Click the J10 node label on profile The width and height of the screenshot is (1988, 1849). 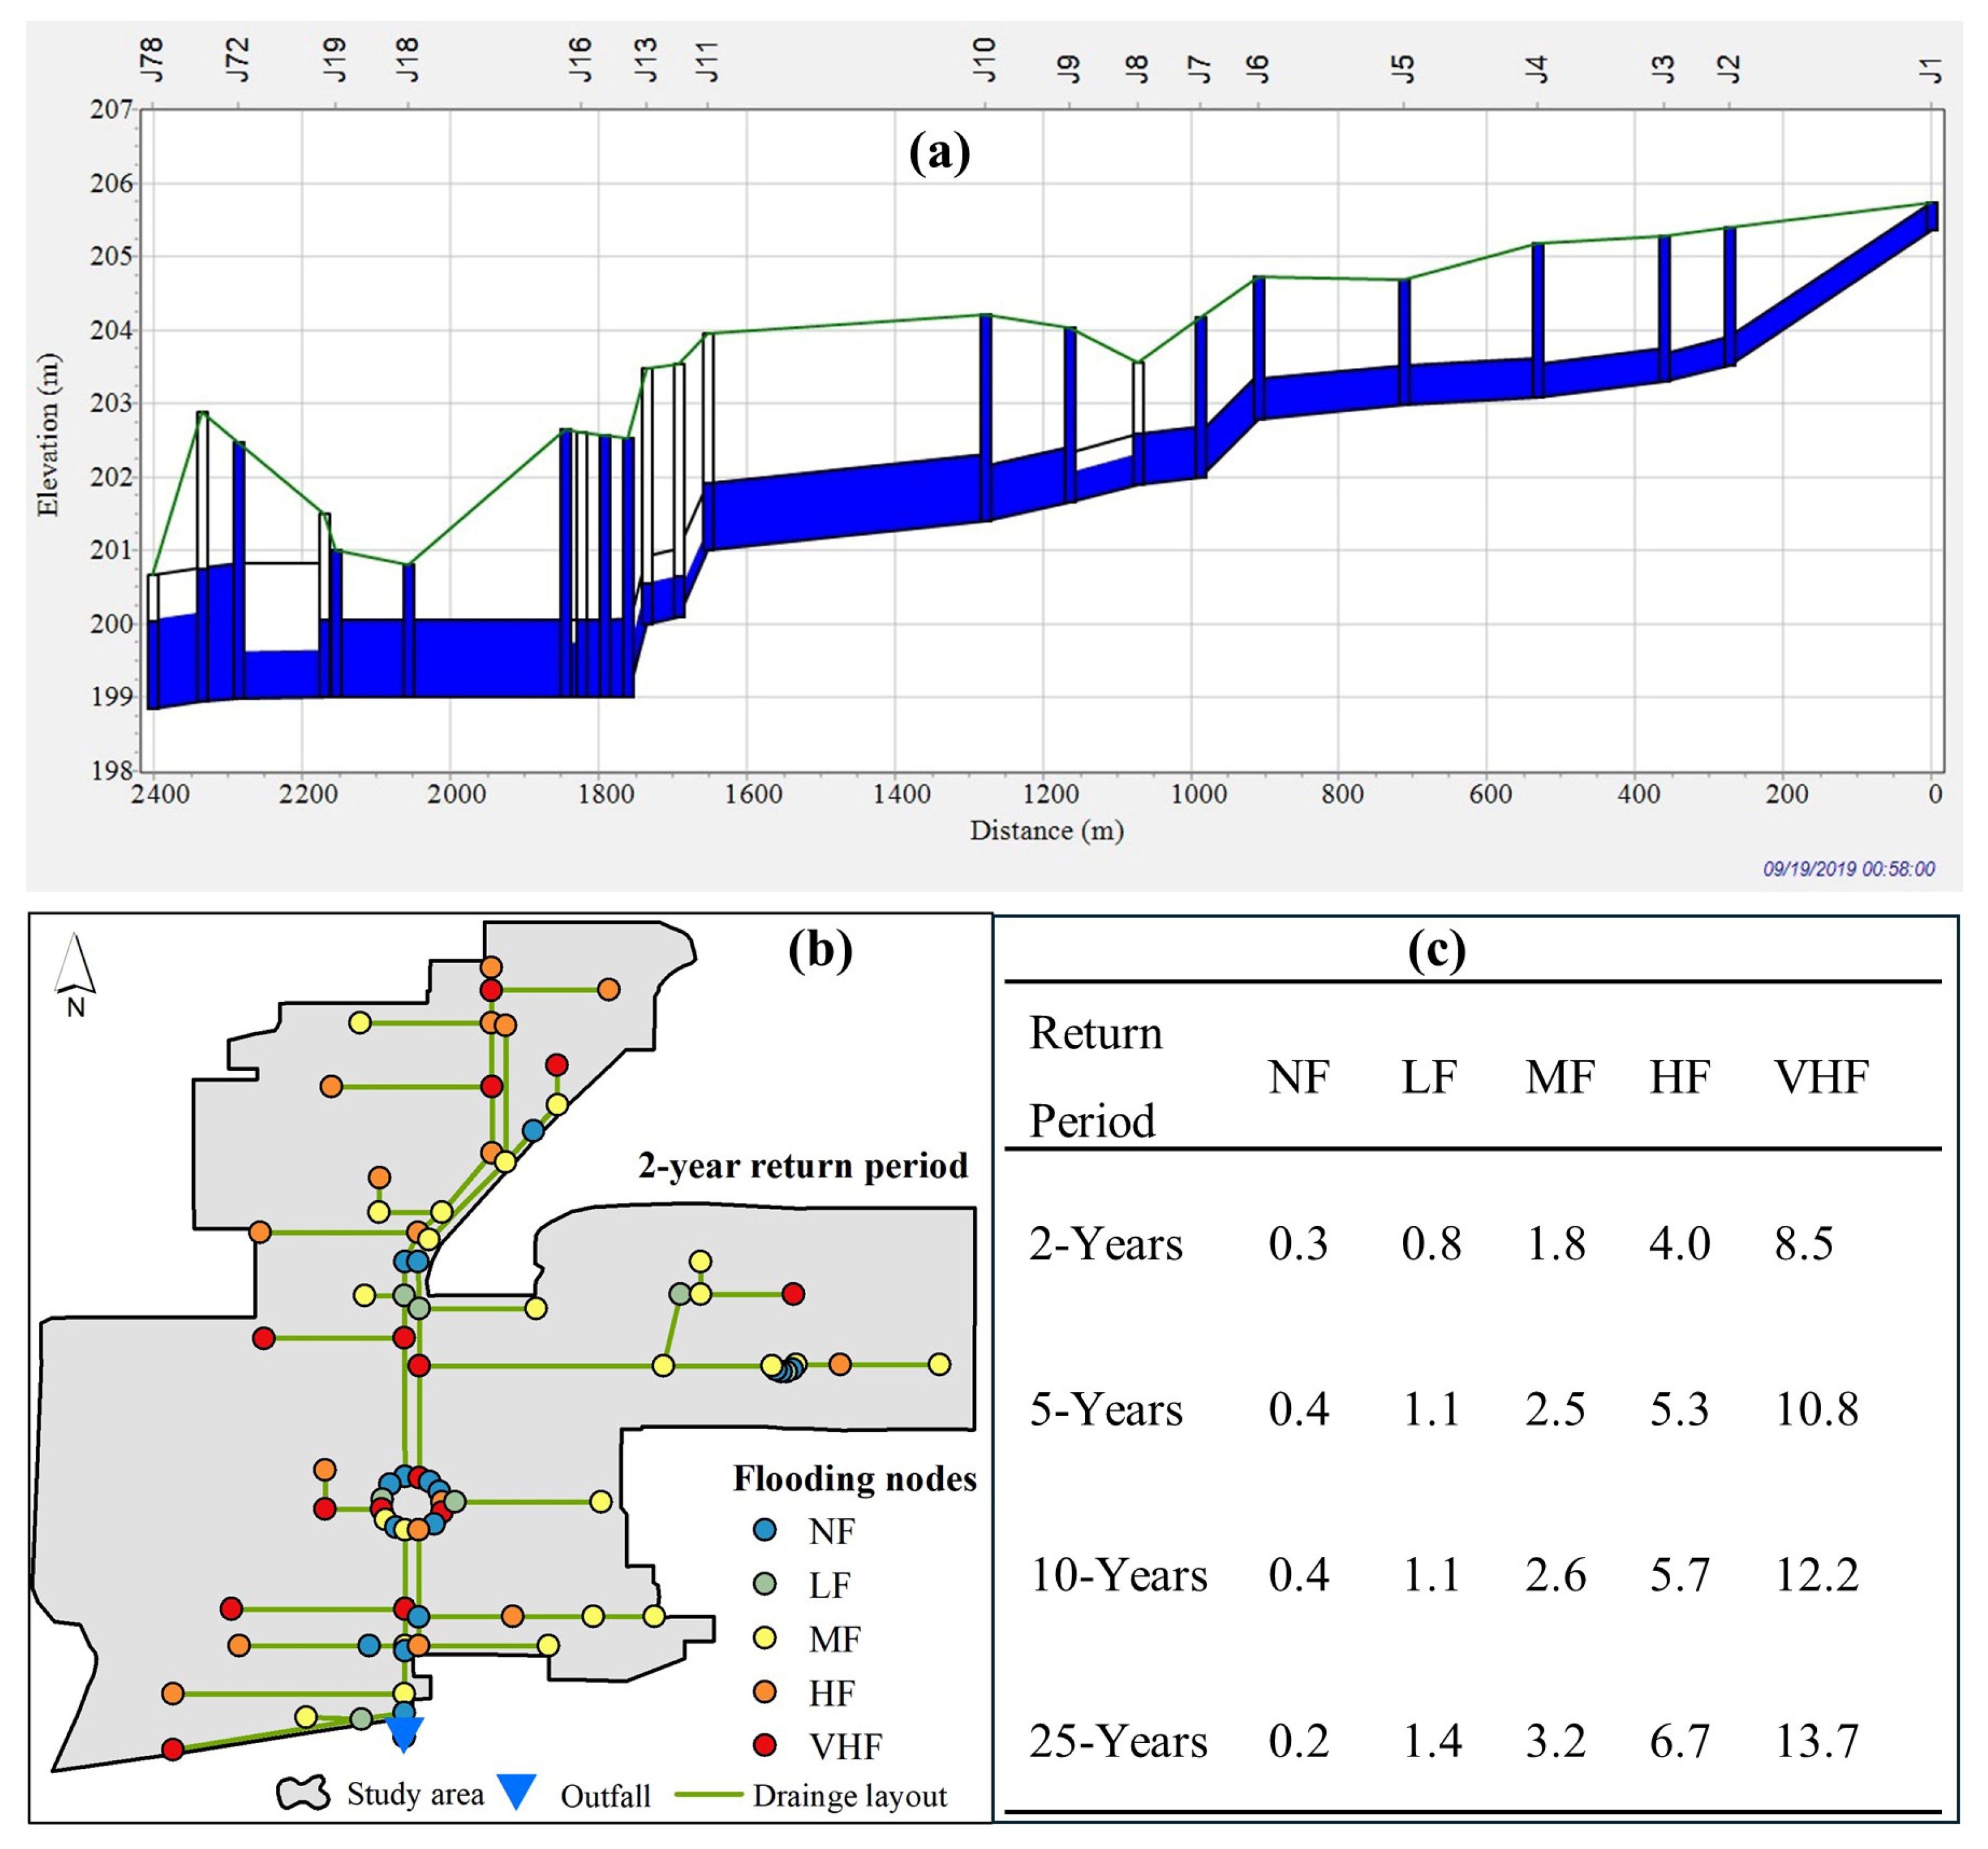point(985,59)
